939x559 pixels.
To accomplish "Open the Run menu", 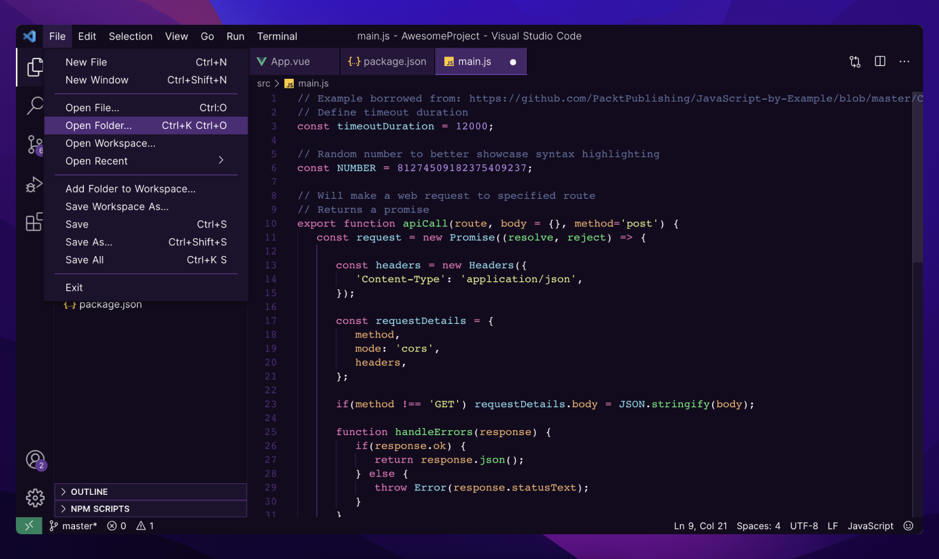I will [235, 36].
